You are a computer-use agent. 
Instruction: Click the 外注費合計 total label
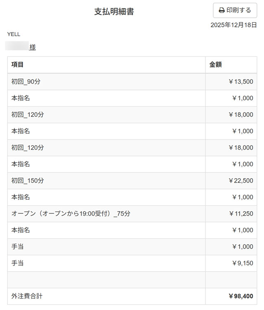[x=27, y=296]
